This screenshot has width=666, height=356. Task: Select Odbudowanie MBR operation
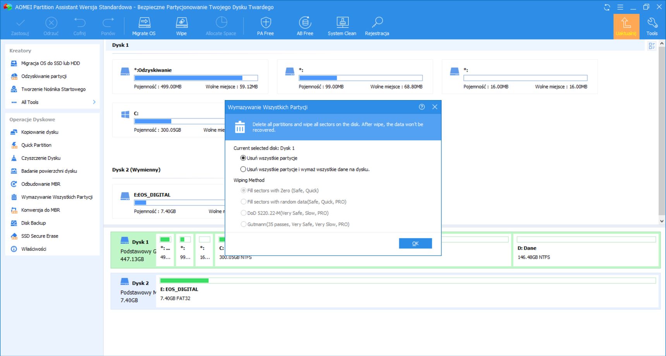(41, 184)
